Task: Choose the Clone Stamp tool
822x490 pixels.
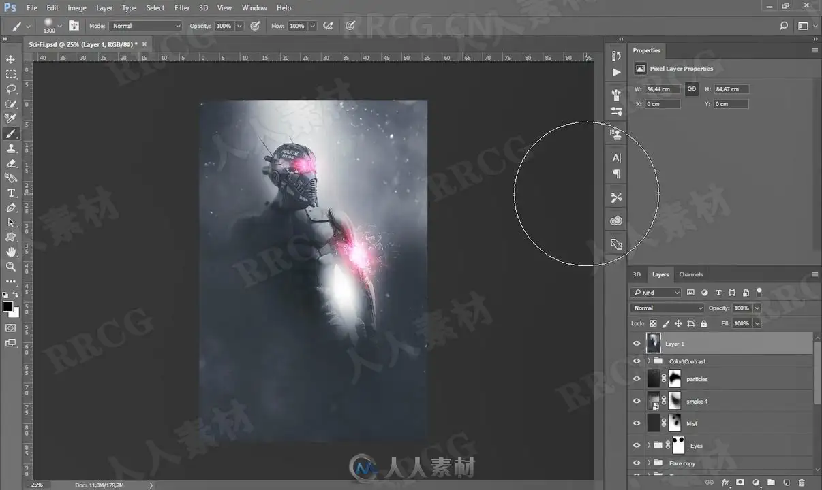Action: click(11, 148)
